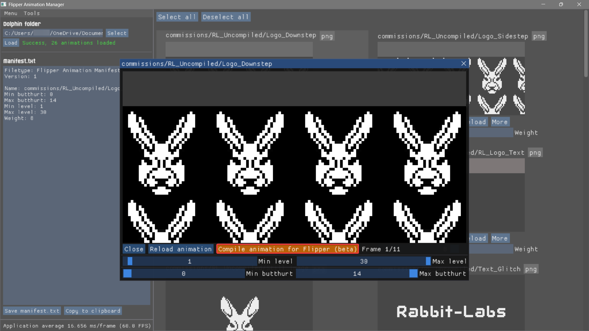This screenshot has height=331, width=589.
Task: Click the Max level slider
Action: pos(364,261)
